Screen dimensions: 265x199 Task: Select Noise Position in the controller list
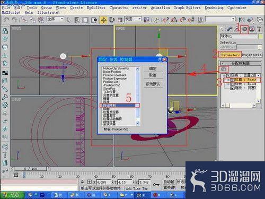(112, 72)
